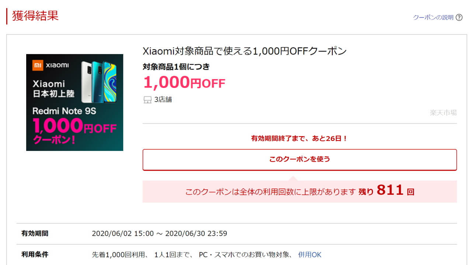This screenshot has height=265, width=472.
Task: Click the orange Mi logo in banner
Action: [38, 65]
